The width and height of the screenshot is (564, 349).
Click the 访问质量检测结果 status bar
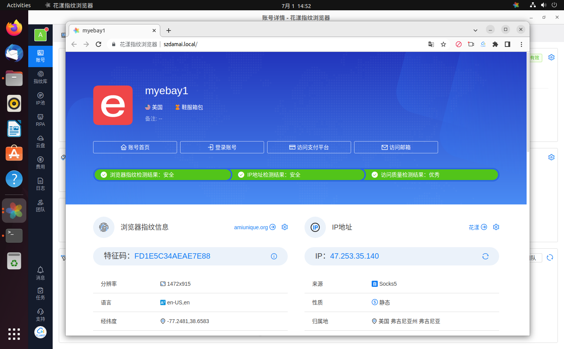pos(432,175)
